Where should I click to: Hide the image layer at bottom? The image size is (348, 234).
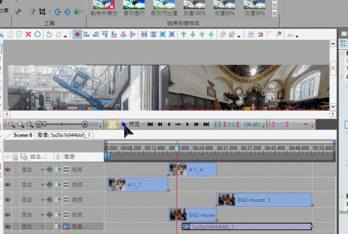(x=8, y=227)
